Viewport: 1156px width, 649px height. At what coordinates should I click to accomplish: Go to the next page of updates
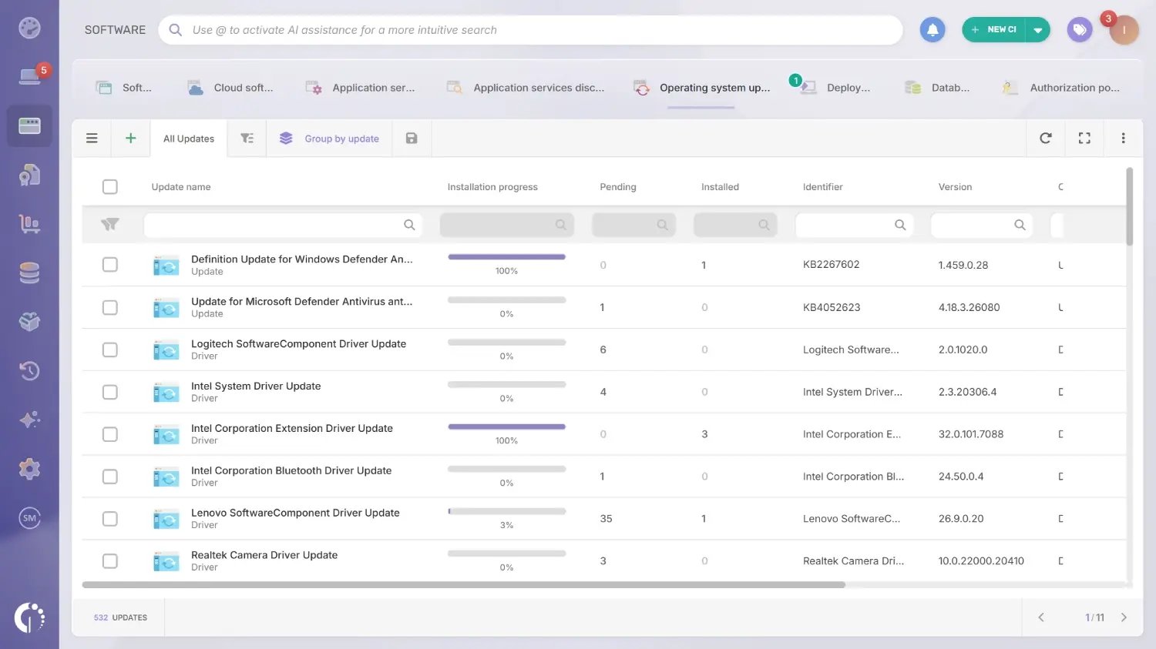pyautogui.click(x=1124, y=617)
